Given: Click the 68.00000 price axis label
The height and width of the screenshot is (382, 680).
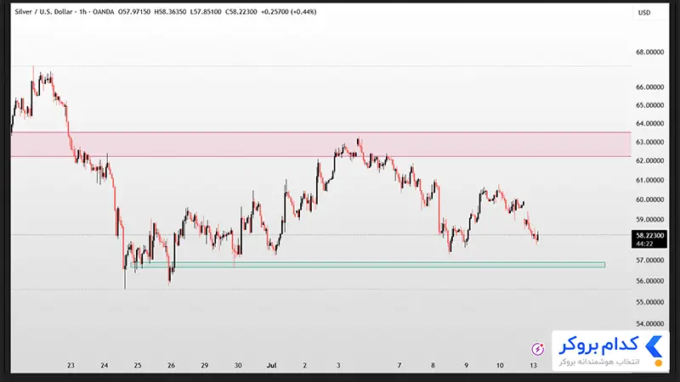Looking at the screenshot, I should tap(649, 52).
